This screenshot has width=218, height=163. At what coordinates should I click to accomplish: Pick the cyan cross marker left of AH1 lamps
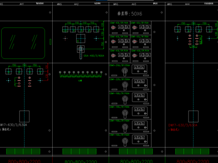point(9,81)
